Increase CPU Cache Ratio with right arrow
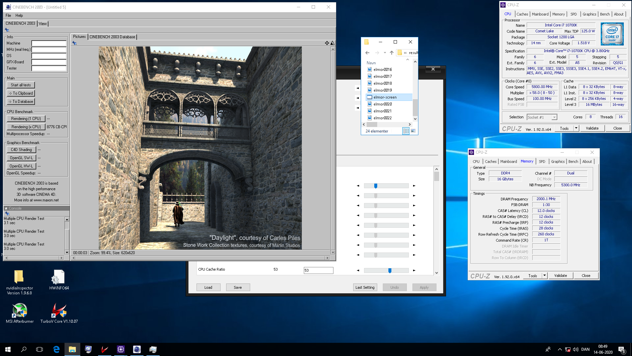The width and height of the screenshot is (632, 356). (x=414, y=271)
